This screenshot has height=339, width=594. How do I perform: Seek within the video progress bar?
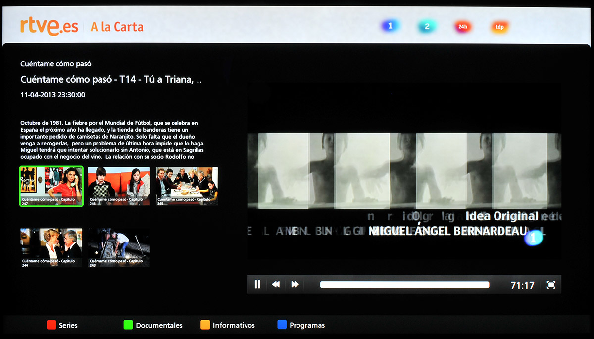pos(404,285)
